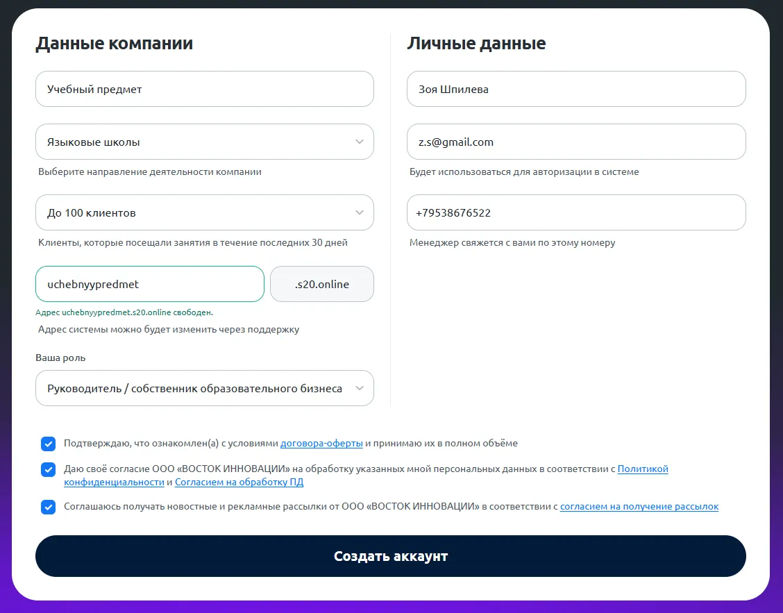
Task: Open согласием на получение рассылок link
Action: tap(639, 507)
